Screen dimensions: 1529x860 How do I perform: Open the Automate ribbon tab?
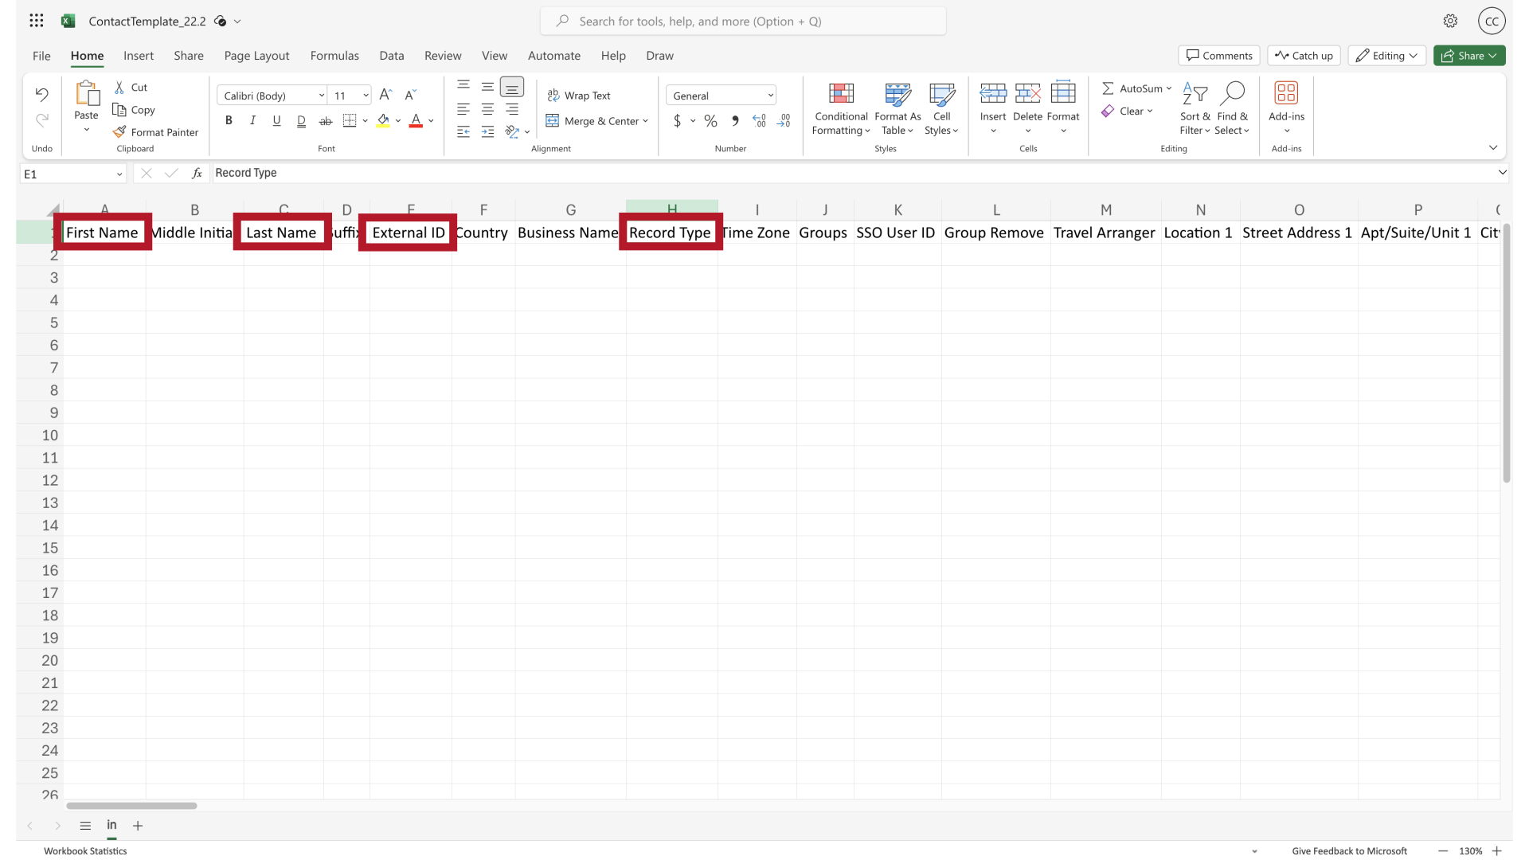(x=554, y=55)
